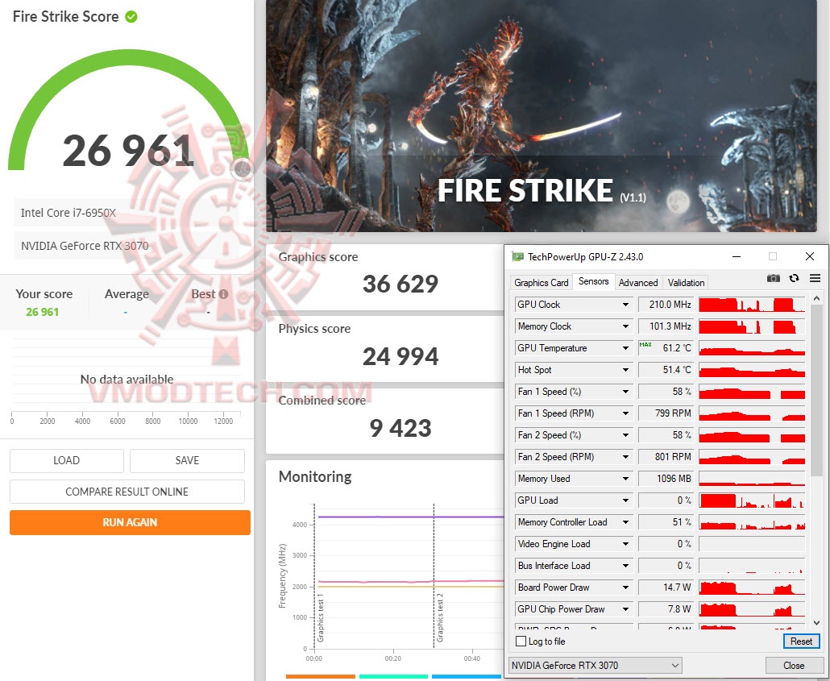Image resolution: width=830 pixels, height=681 pixels.
Task: Open the GPU-Z hamburger menu
Action: [x=815, y=278]
